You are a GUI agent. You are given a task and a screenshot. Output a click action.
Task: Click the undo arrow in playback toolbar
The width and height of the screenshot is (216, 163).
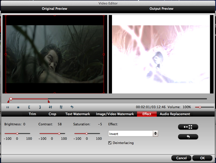pos(72,107)
